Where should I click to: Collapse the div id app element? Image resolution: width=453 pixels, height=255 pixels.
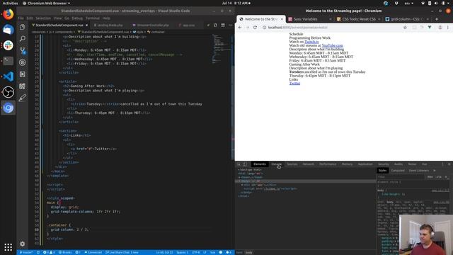tap(242, 185)
